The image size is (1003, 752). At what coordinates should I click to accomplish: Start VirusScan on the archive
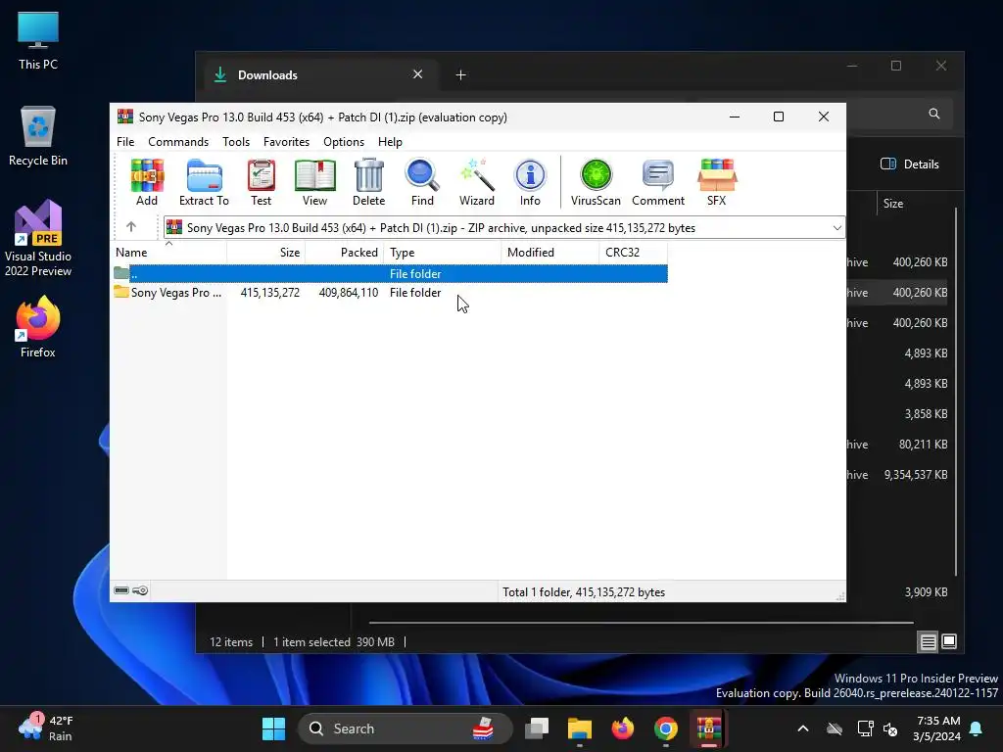(x=596, y=182)
